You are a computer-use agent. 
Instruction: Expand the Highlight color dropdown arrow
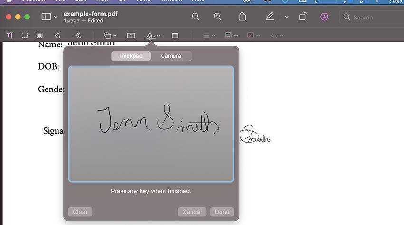click(x=286, y=17)
